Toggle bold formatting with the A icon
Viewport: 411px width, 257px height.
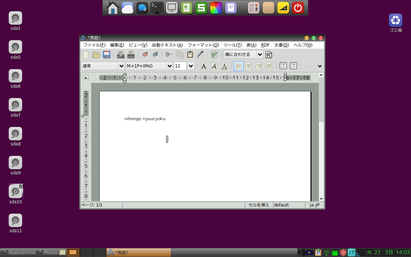click(204, 66)
